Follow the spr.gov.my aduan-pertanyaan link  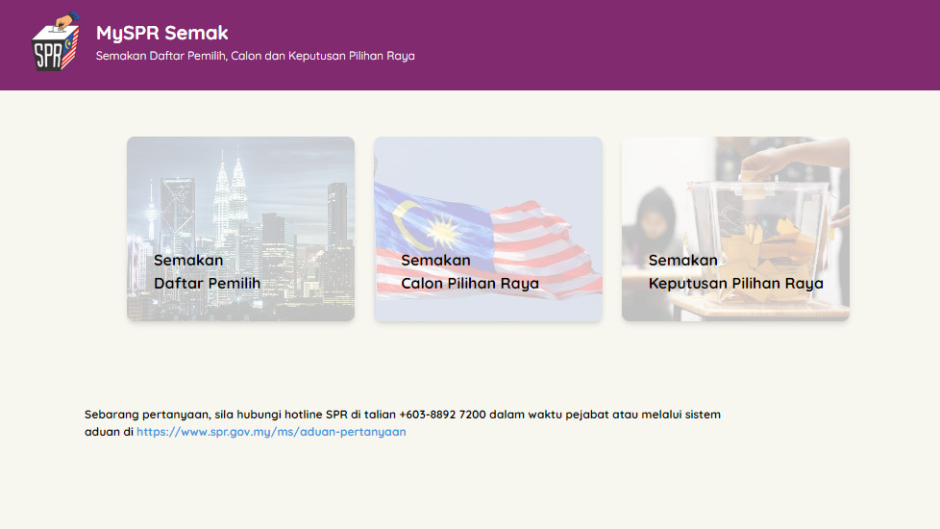point(271,432)
